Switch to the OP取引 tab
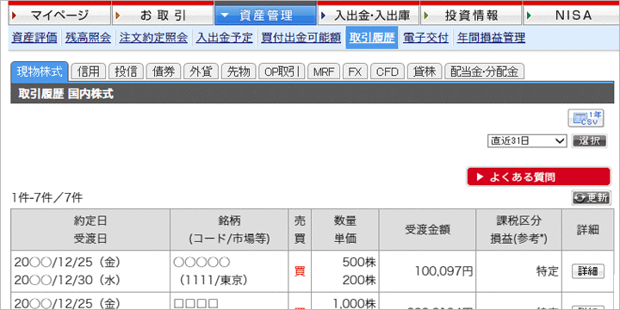Image resolution: width=620 pixels, height=310 pixels. pyautogui.click(x=282, y=72)
